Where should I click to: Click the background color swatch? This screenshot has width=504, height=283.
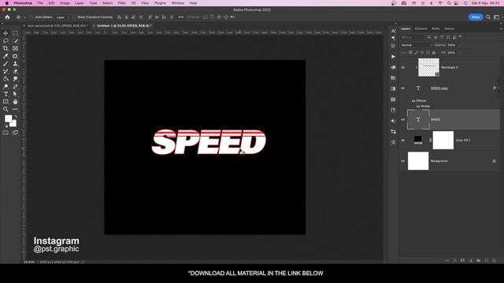coord(13,123)
